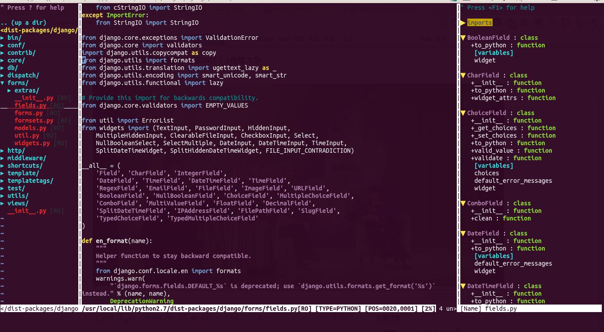The height and width of the screenshot is (332, 604).
Task: Open __init__.py inside forms folder
Action: click(x=34, y=98)
